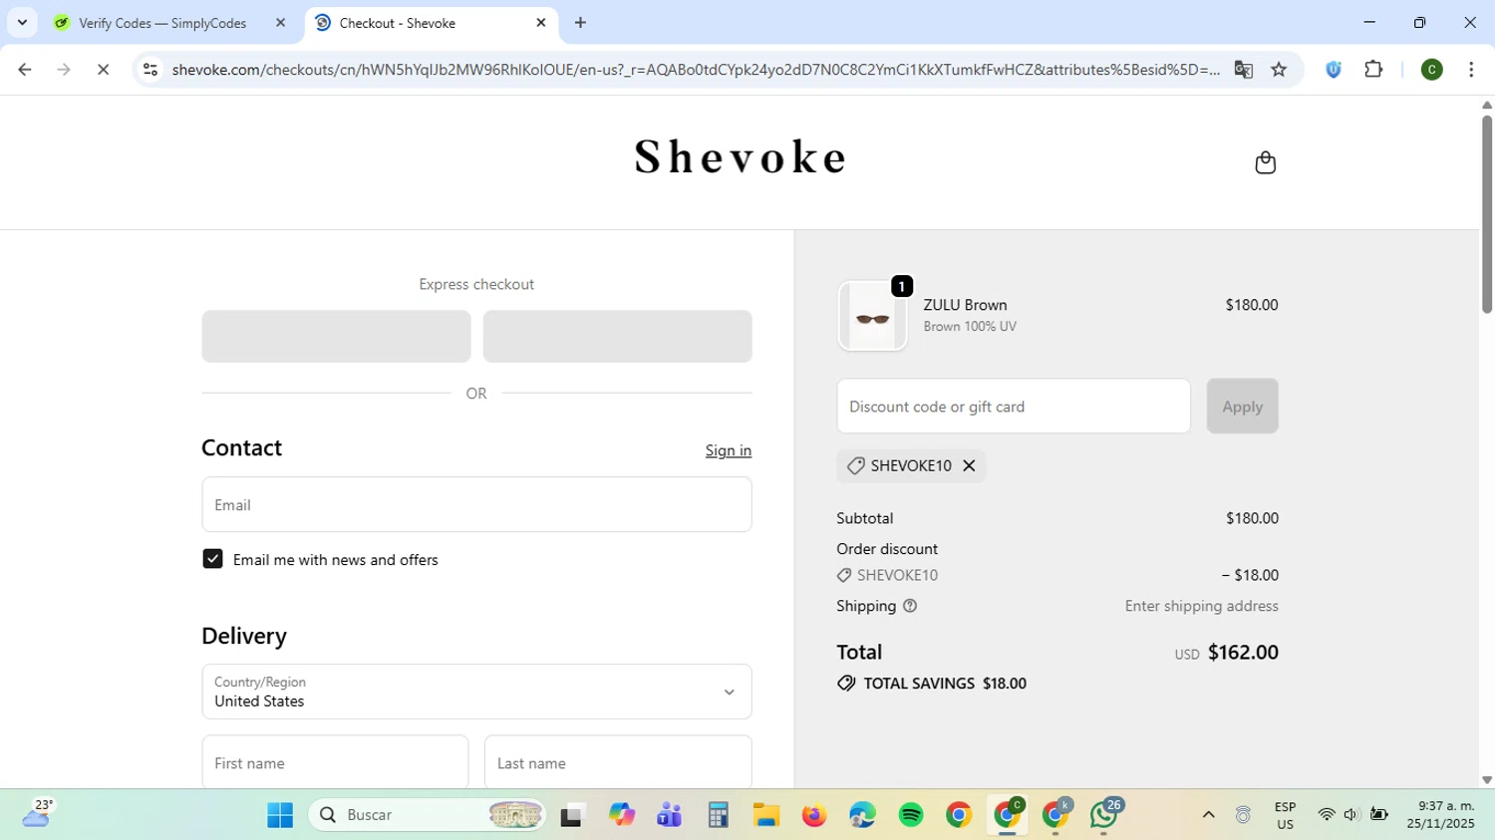Click the translate page icon
Image resolution: width=1495 pixels, height=840 pixels.
click(x=1243, y=70)
